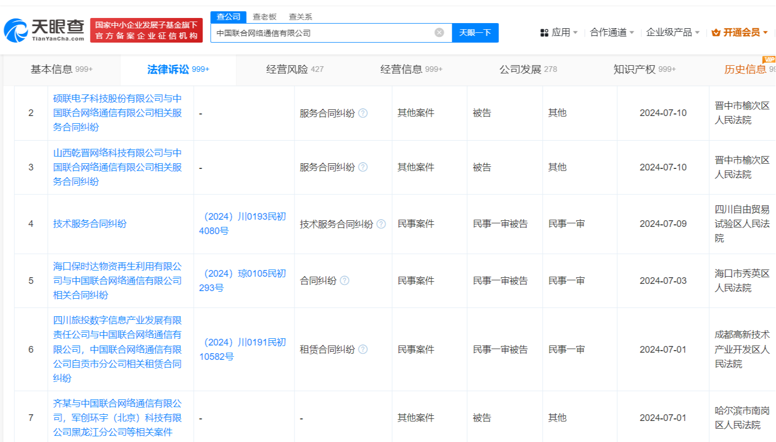
Task: Click the red 国家中小企业发展子基金 banner
Action: pyautogui.click(x=146, y=30)
